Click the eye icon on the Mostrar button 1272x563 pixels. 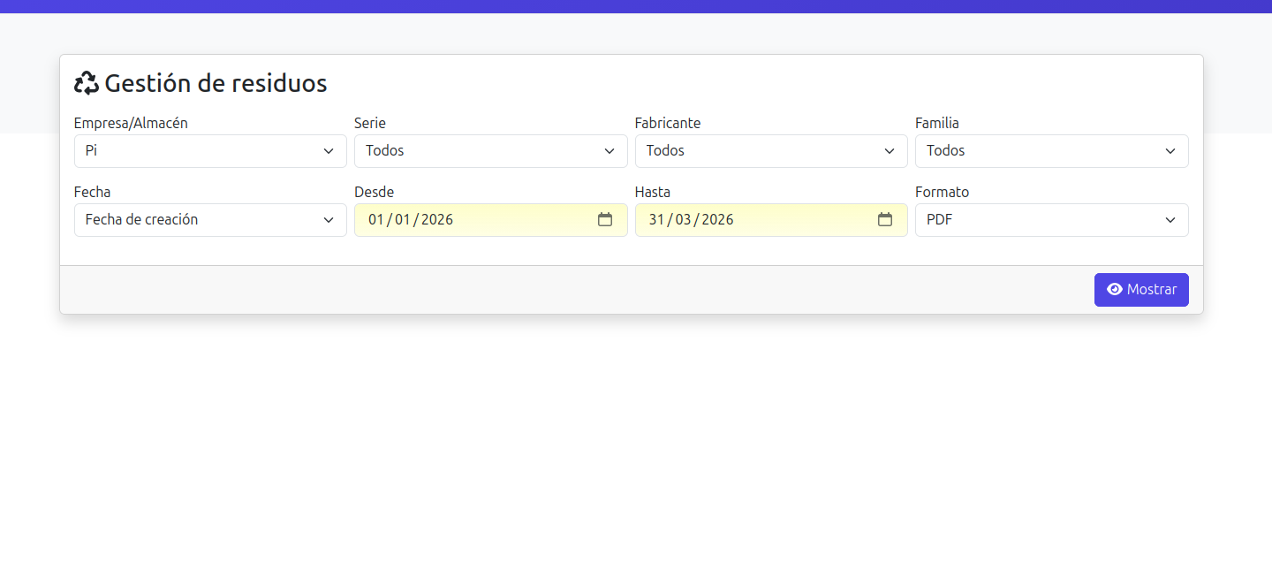1115,290
